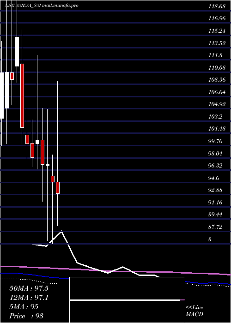Select the 104.92 price axis label

pos(217,104)
